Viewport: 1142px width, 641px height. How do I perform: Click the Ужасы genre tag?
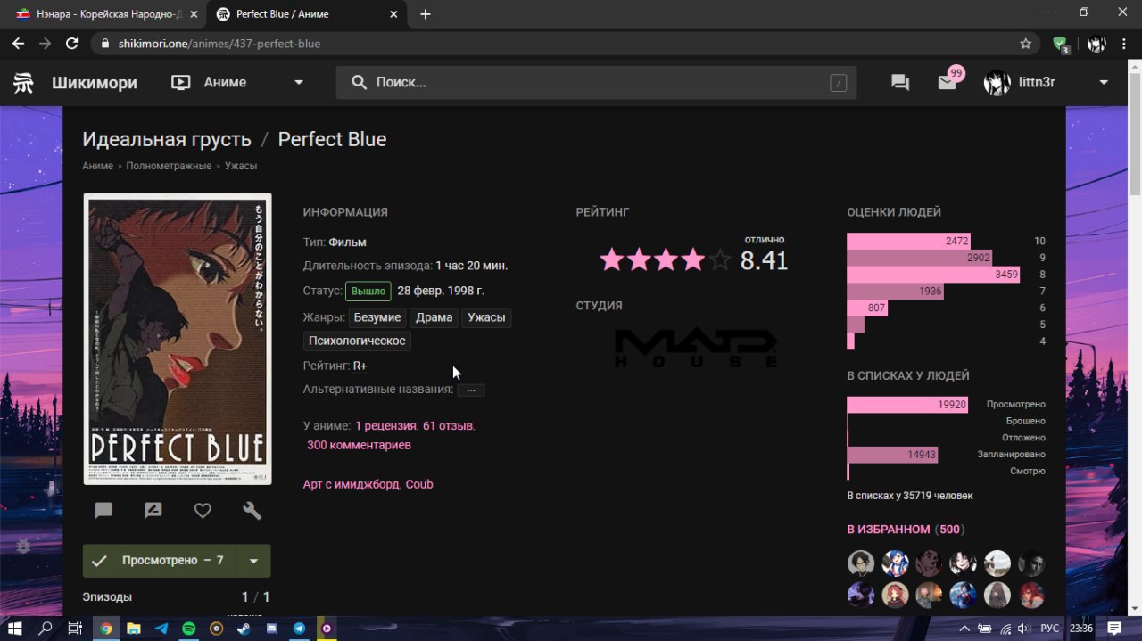pyautogui.click(x=486, y=317)
